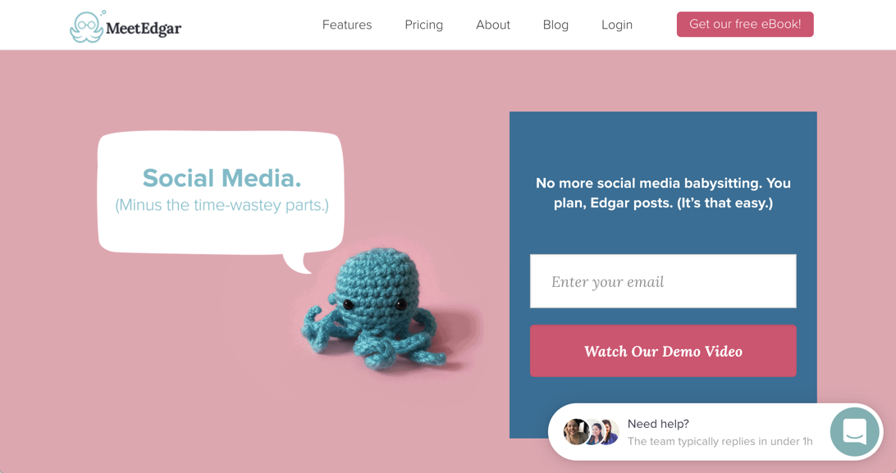Open the Pricing page

(x=424, y=25)
